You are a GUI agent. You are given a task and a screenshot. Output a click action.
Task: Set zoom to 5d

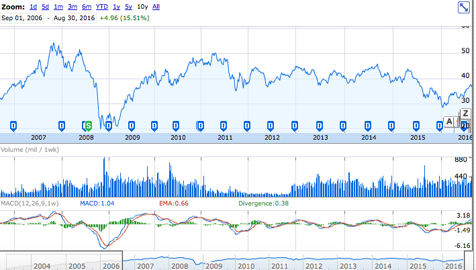pyautogui.click(x=45, y=7)
